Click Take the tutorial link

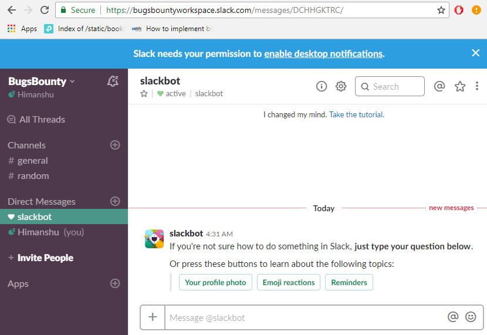(356, 115)
